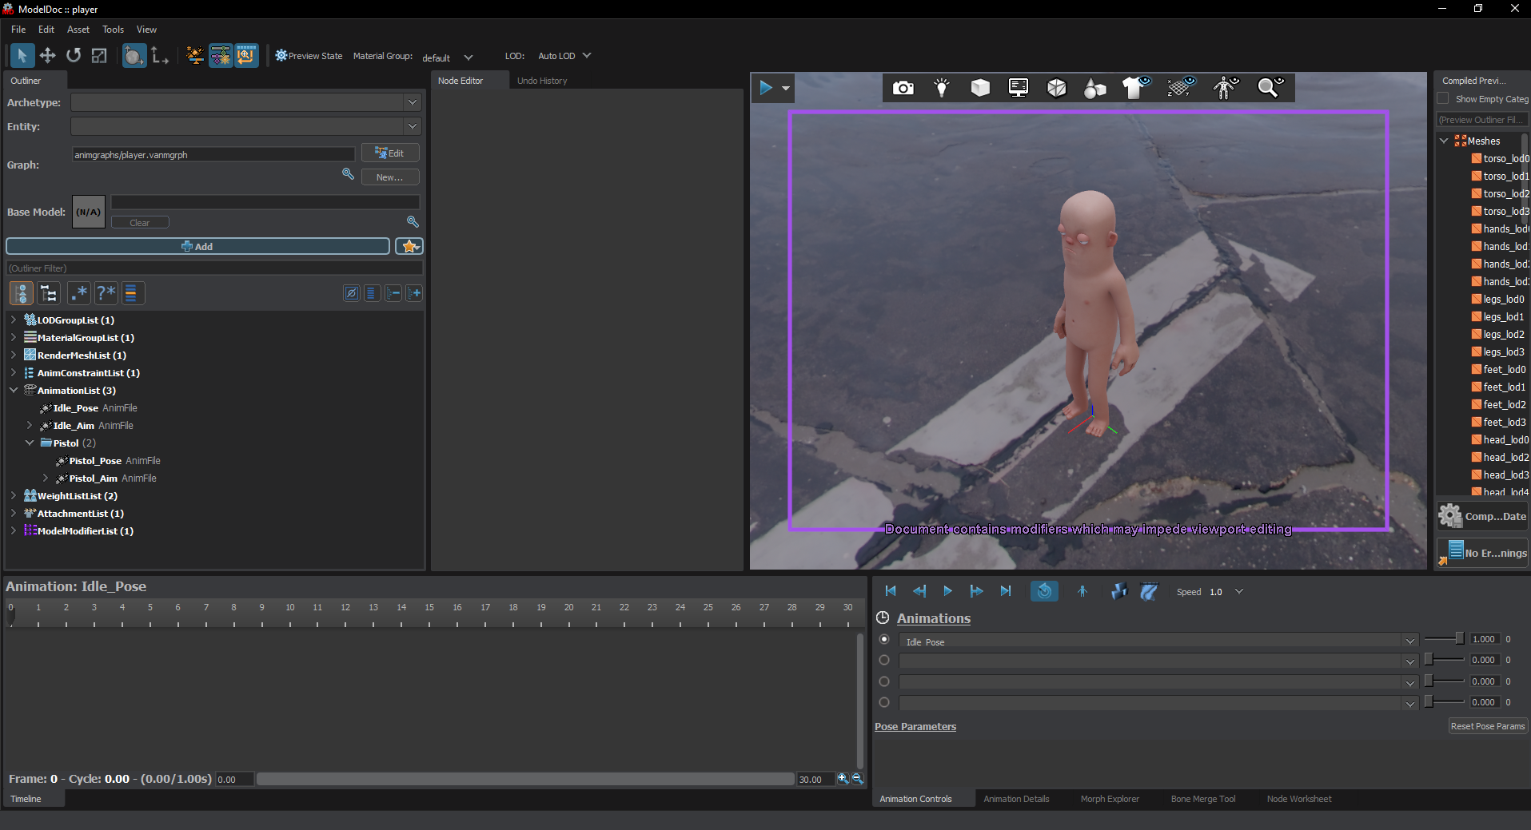Click the play button in animation controls
Viewport: 1531px width, 830px height.
[x=947, y=591]
